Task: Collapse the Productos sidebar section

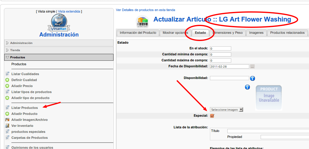Action: coord(59,57)
